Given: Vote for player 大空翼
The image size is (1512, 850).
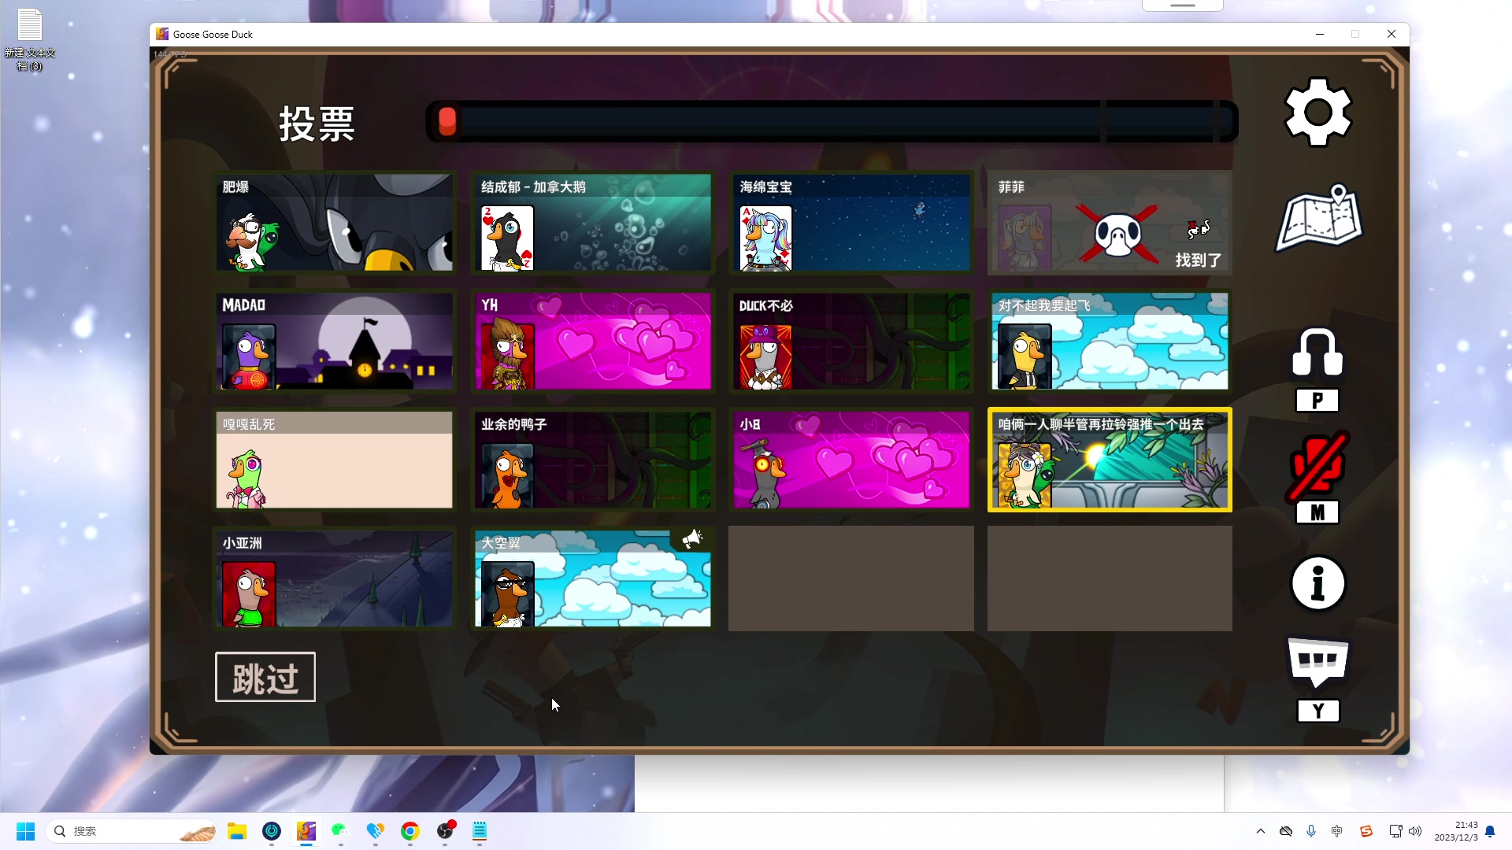Looking at the screenshot, I should [593, 578].
